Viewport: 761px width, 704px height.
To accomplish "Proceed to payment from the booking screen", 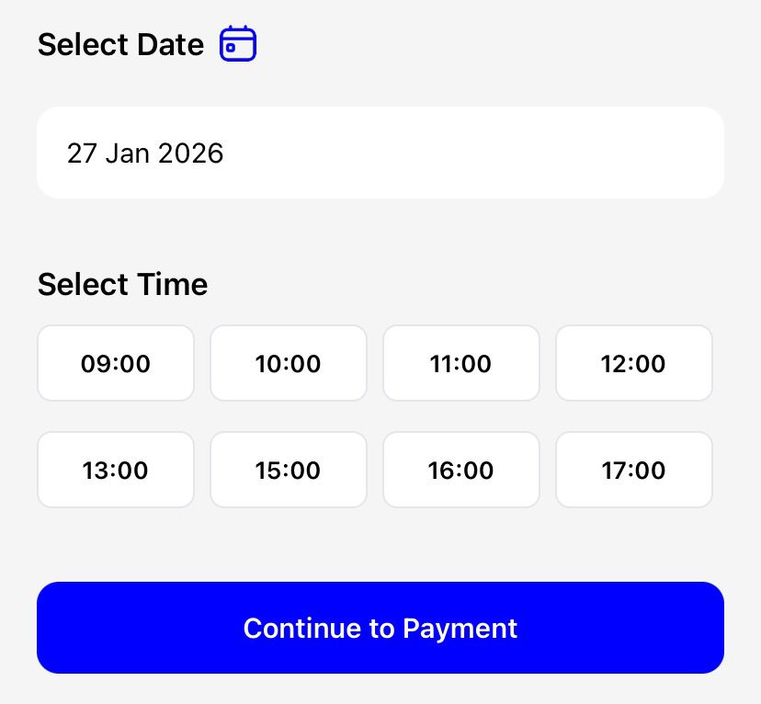I will point(380,627).
